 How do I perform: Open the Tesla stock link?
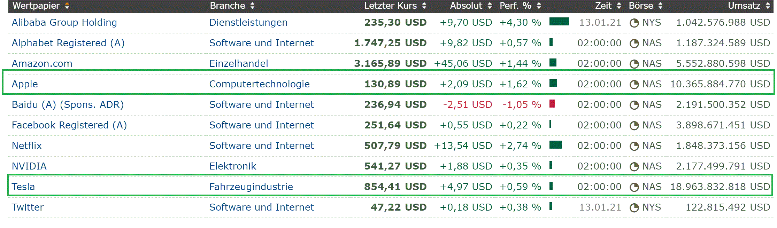23,187
